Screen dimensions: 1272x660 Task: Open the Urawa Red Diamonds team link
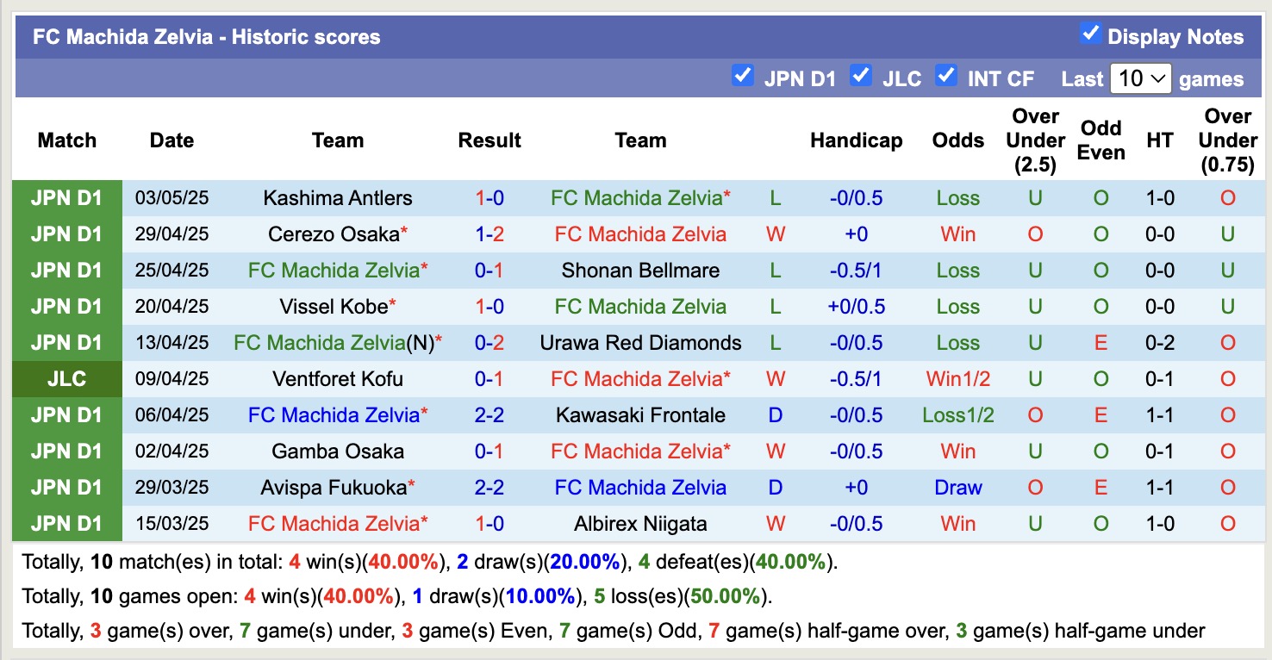(x=641, y=342)
